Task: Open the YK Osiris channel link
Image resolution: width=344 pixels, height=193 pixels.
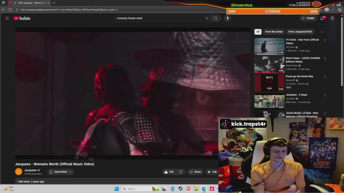Action: 290,47
